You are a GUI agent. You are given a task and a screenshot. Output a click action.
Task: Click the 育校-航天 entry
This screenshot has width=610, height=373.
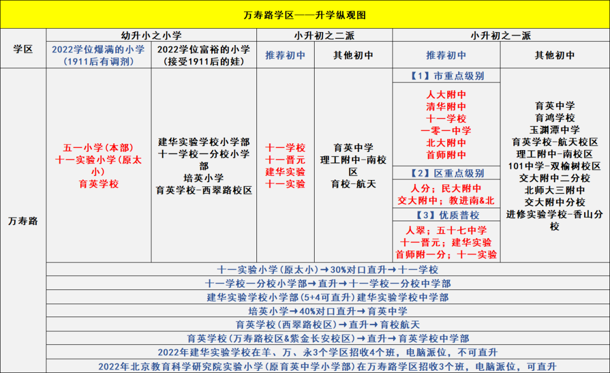353,184
